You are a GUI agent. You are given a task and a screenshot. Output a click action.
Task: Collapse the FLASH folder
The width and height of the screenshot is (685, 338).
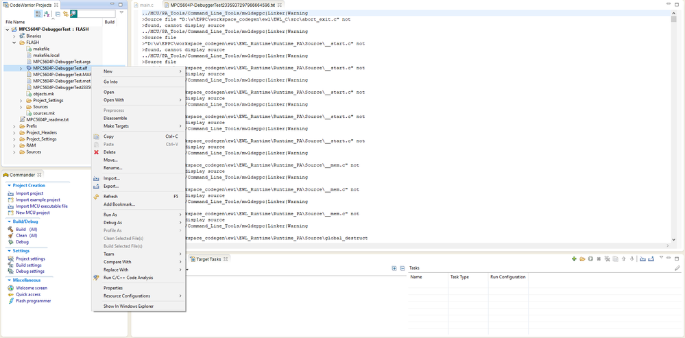click(x=14, y=43)
